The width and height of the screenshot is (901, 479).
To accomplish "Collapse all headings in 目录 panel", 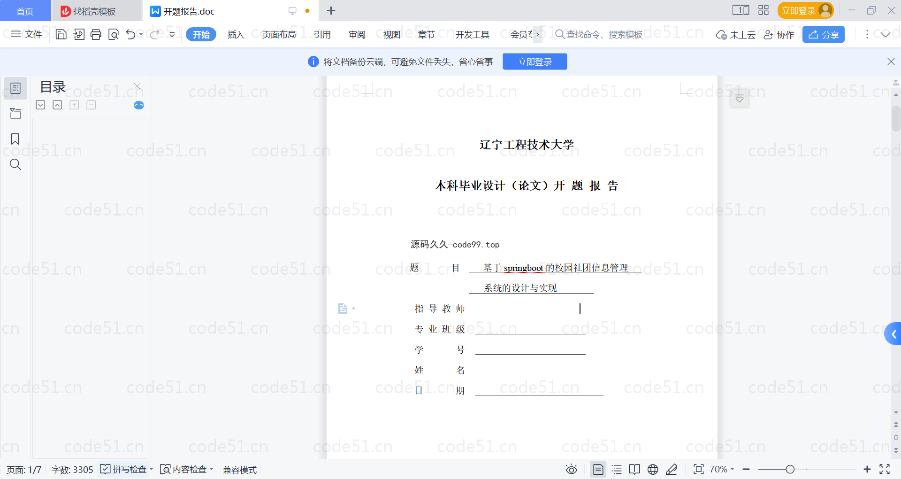I will point(57,105).
